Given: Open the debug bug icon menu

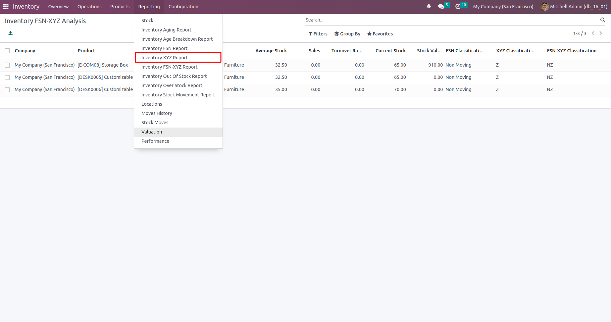Looking at the screenshot, I should pyautogui.click(x=429, y=6).
